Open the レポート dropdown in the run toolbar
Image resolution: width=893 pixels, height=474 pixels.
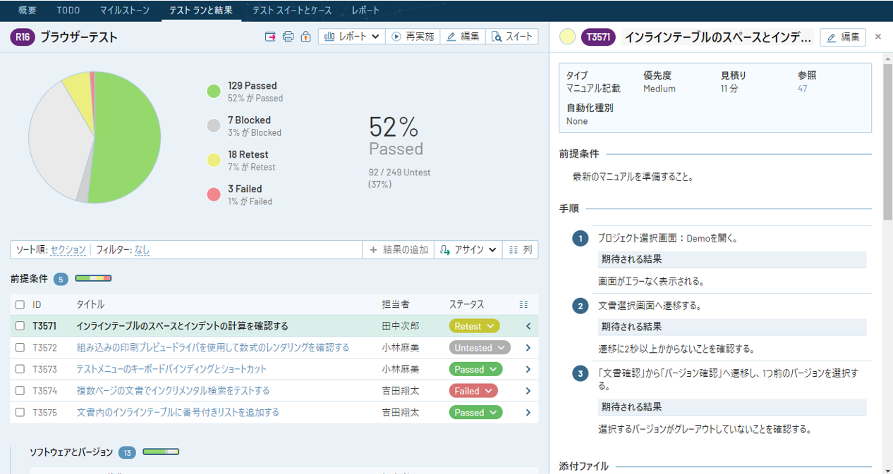click(352, 37)
